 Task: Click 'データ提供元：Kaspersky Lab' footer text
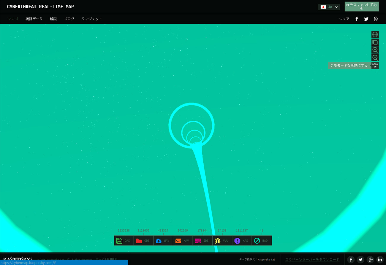pos(257,260)
